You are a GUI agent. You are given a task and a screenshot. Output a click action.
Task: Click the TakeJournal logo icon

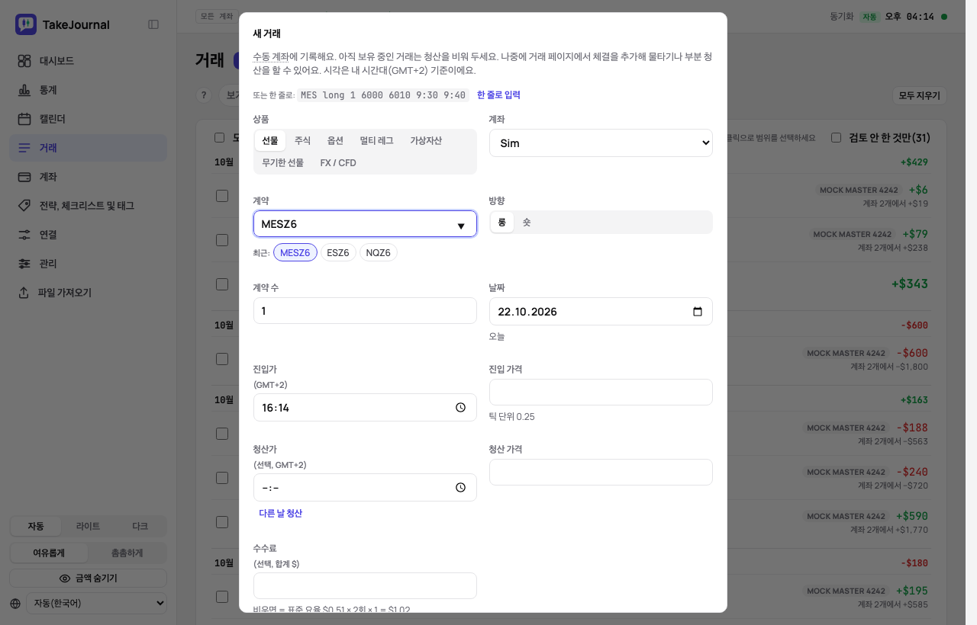[x=26, y=24]
